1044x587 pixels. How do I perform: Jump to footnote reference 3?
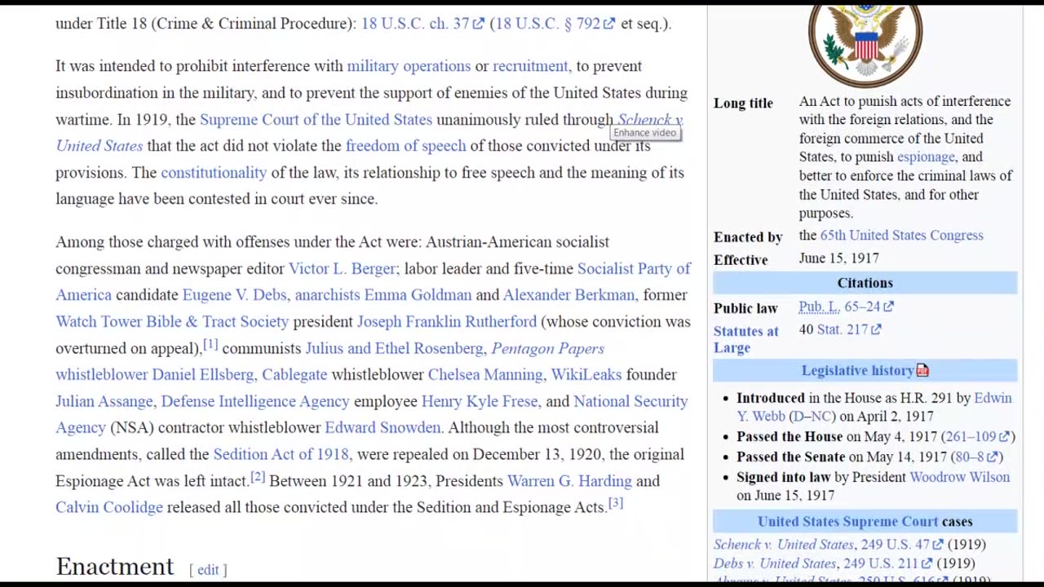(x=616, y=503)
